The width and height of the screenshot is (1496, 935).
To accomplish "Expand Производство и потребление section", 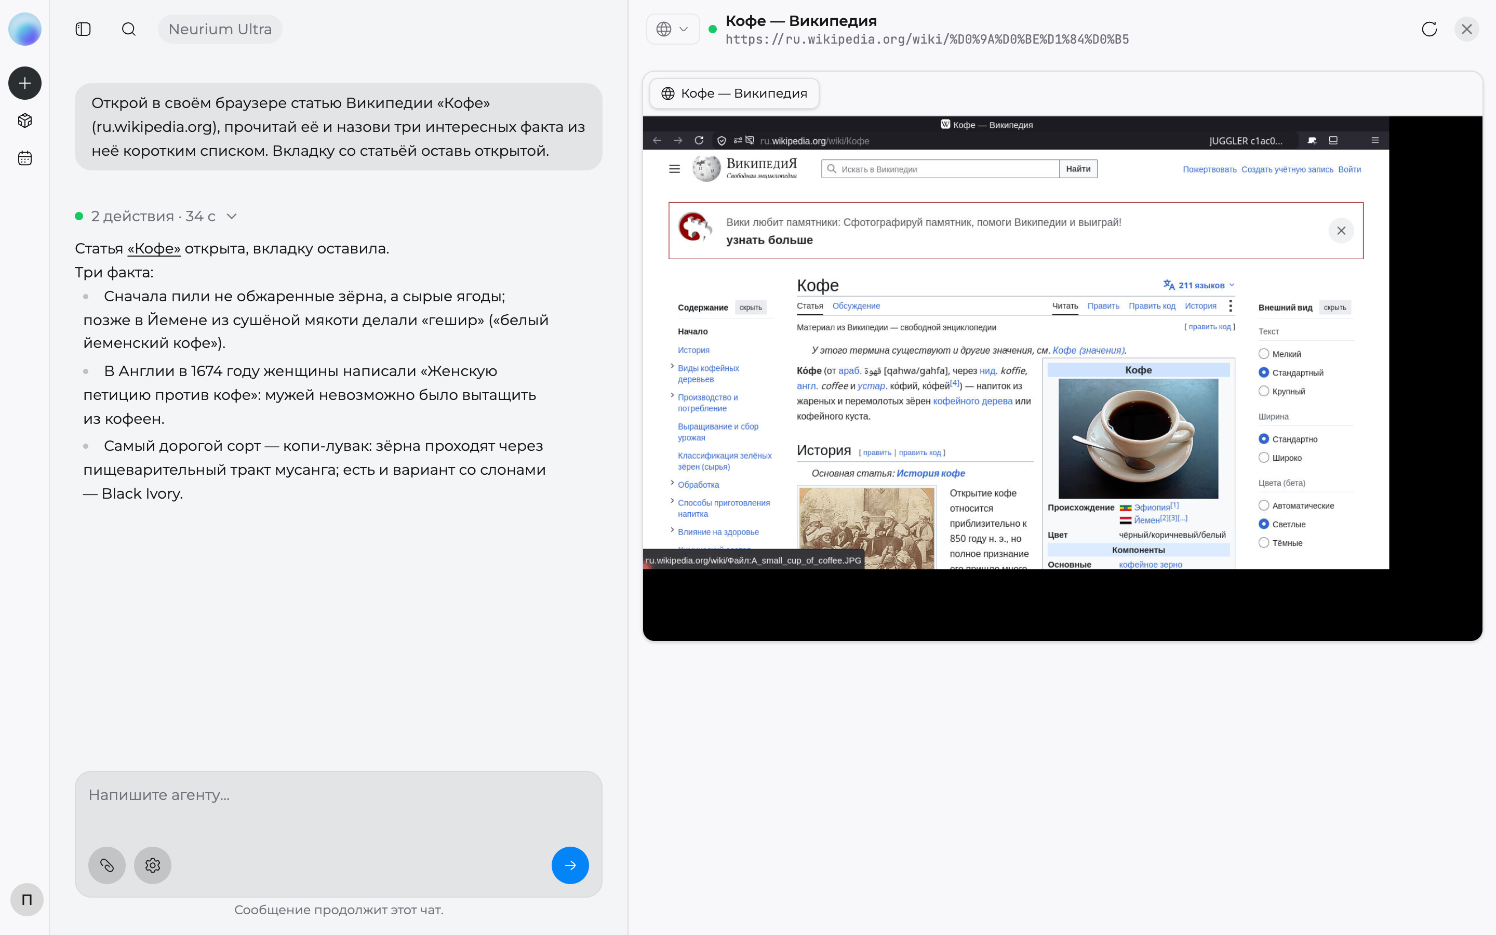I will coord(672,395).
